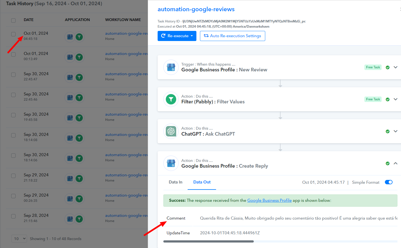Open workflow link in the 00:26:35 row

[x=126, y=195]
